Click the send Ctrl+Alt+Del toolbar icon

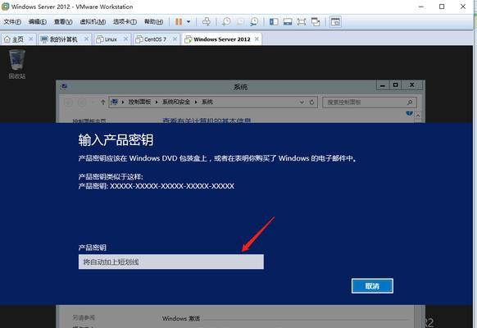[x=207, y=21]
